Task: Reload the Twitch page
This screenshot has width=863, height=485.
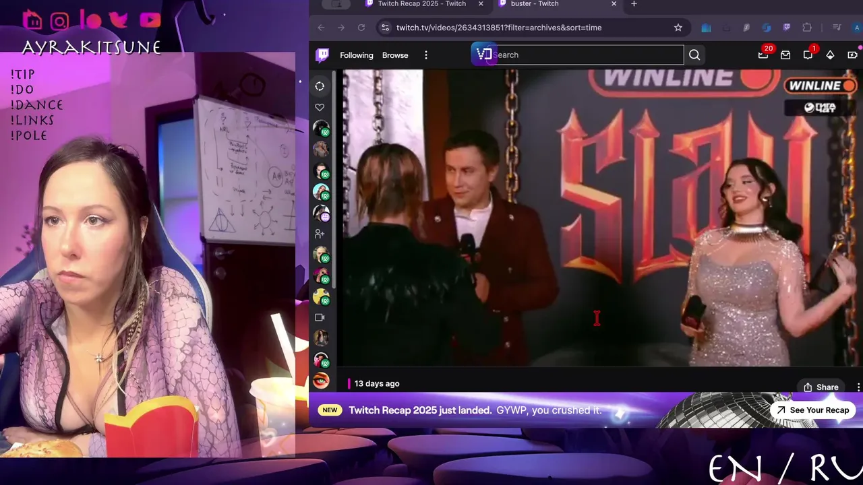Action: pyautogui.click(x=361, y=28)
